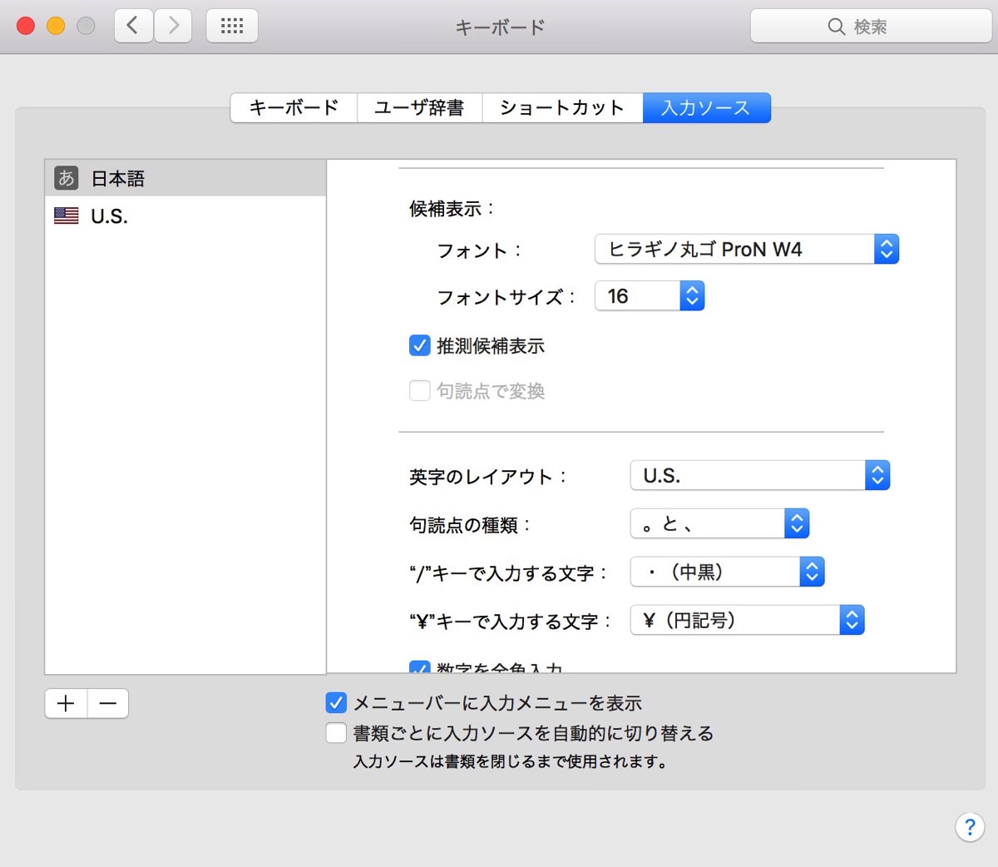Open the "/"キーで入力する文字 dropdown

[727, 572]
